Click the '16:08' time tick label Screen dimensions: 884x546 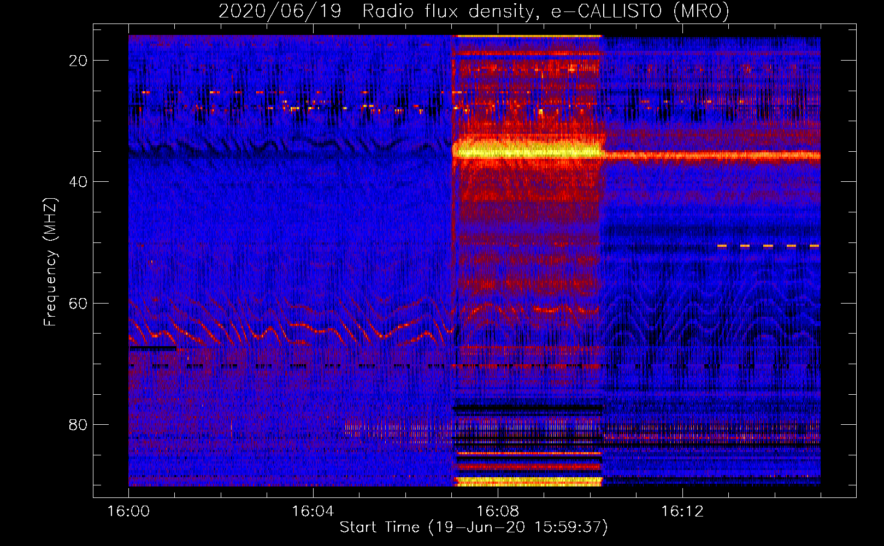pyautogui.click(x=497, y=511)
